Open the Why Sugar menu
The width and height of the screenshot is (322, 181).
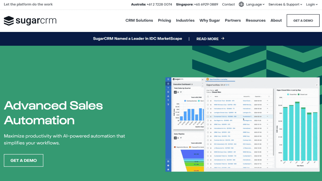click(210, 20)
